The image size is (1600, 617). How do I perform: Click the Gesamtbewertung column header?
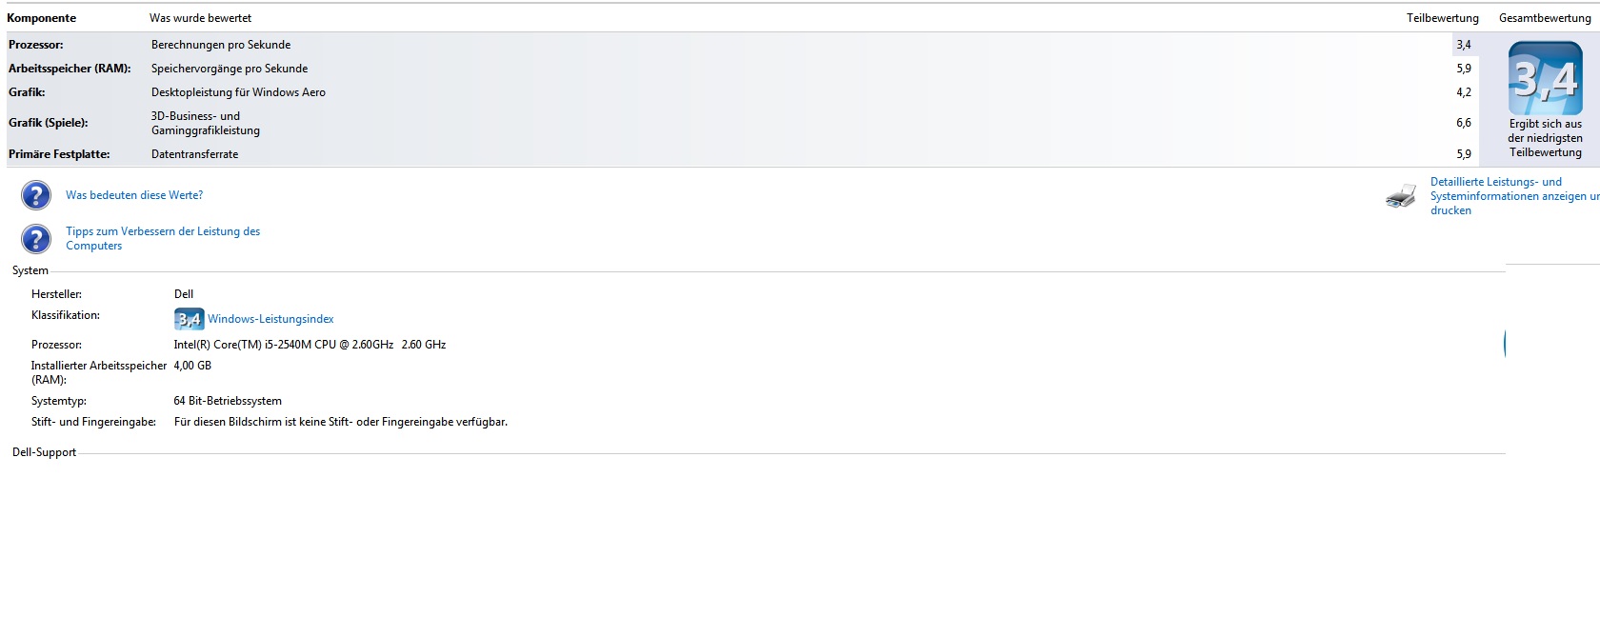click(1544, 18)
